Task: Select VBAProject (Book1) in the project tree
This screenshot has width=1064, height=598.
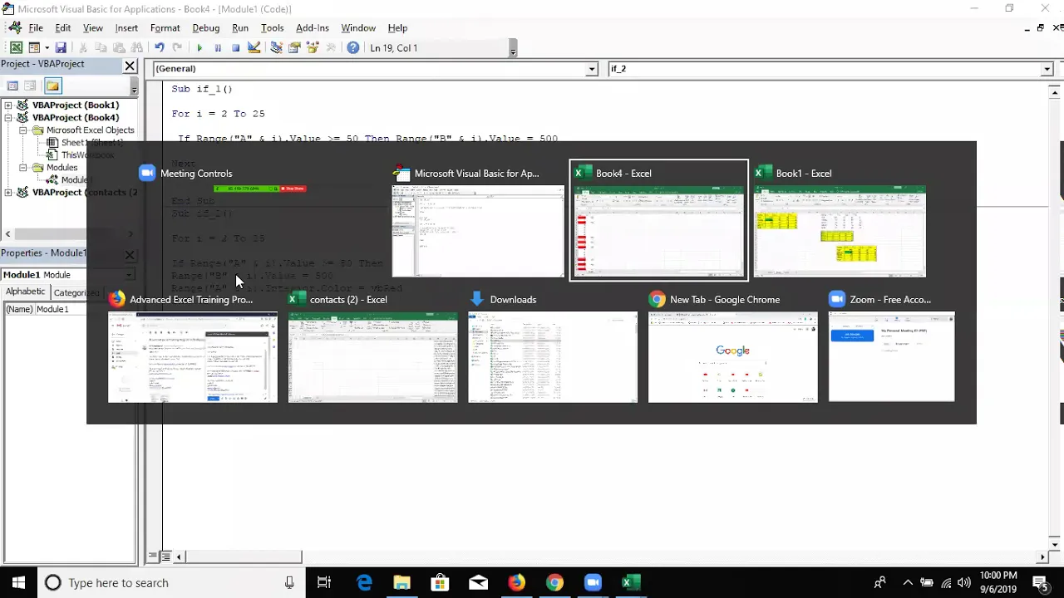Action: [76, 105]
